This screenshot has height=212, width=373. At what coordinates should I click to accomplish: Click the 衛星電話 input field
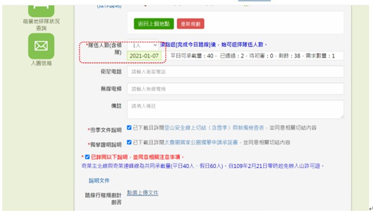(x=235, y=72)
